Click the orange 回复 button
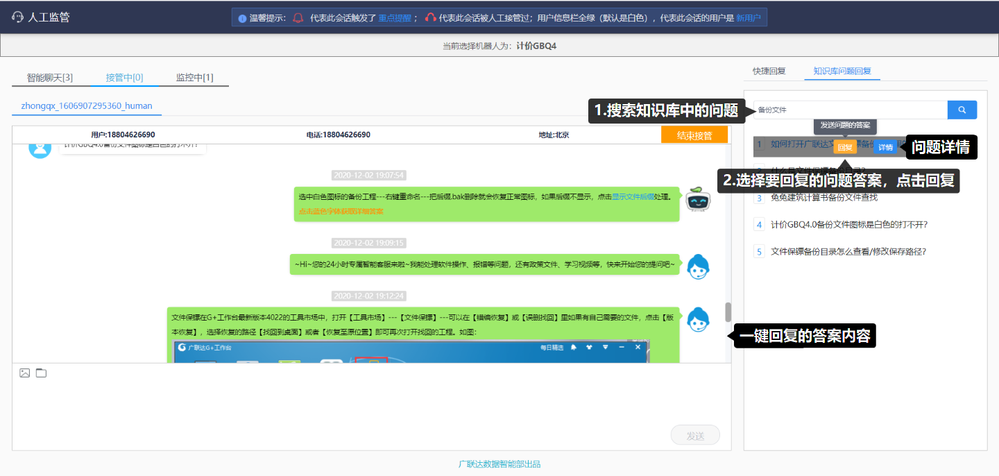 point(845,147)
